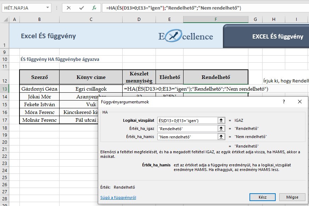Select the Fekete István cell
309x206 pixels.
pos(39,104)
